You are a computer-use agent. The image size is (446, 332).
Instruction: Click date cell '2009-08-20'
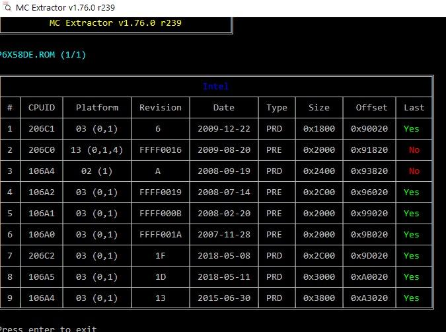click(x=224, y=149)
